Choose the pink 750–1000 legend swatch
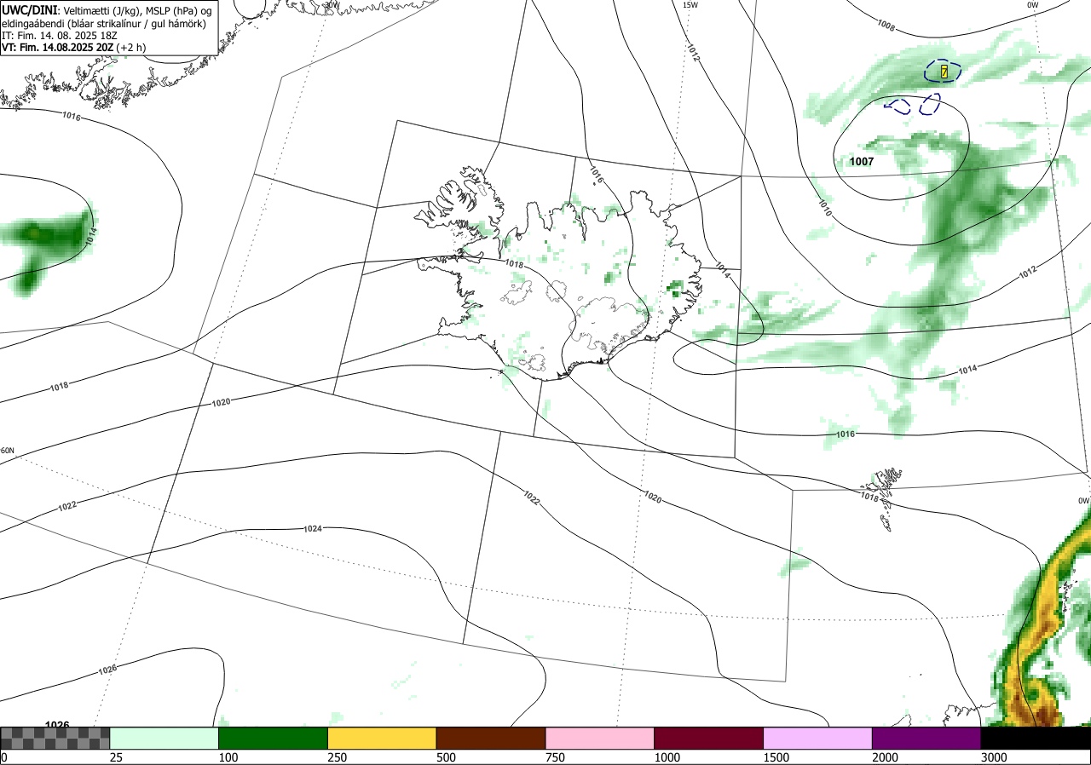 (x=600, y=738)
